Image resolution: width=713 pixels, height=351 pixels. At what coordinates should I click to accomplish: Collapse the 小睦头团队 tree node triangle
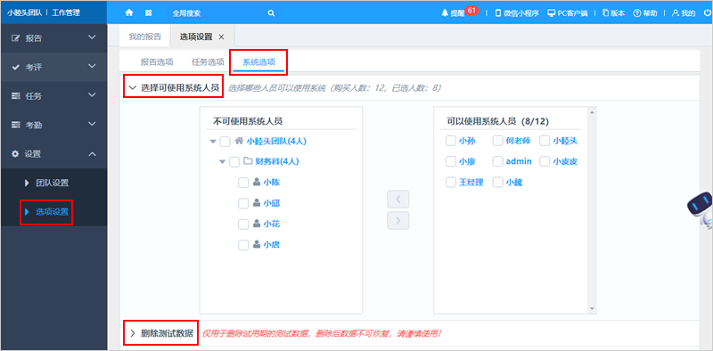pos(212,142)
